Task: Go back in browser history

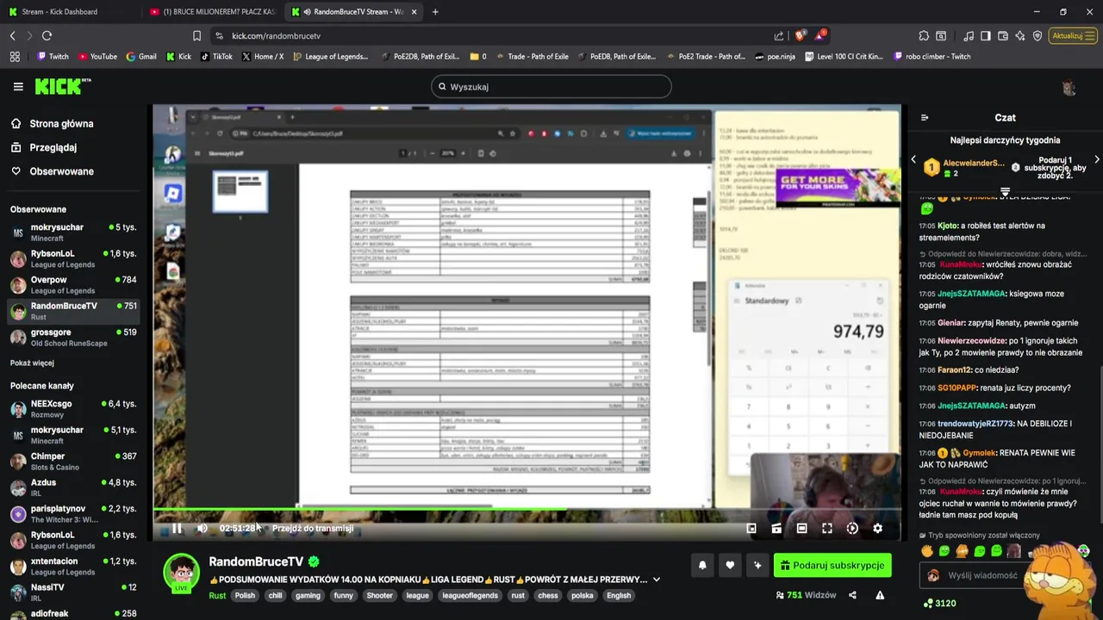Action: pyautogui.click(x=13, y=36)
